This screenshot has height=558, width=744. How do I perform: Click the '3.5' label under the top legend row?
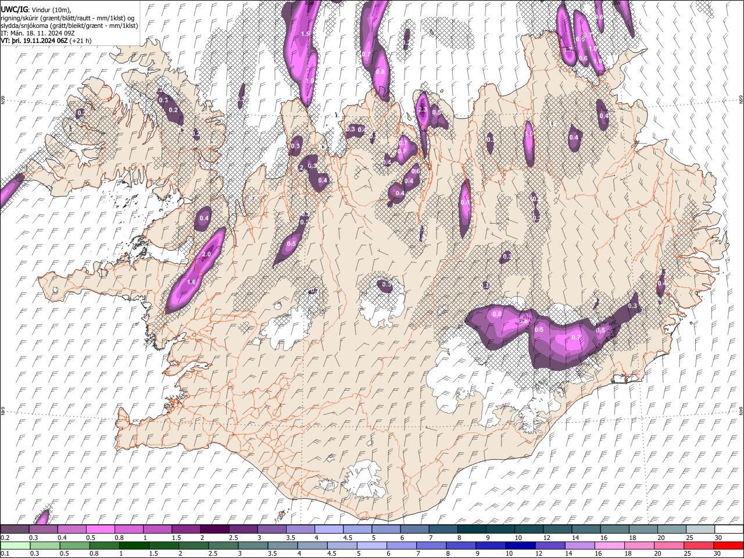pos(291,538)
